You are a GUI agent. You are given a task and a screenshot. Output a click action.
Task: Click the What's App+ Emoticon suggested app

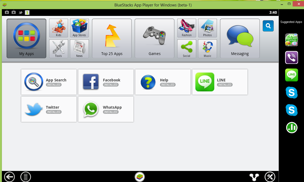[291, 40]
